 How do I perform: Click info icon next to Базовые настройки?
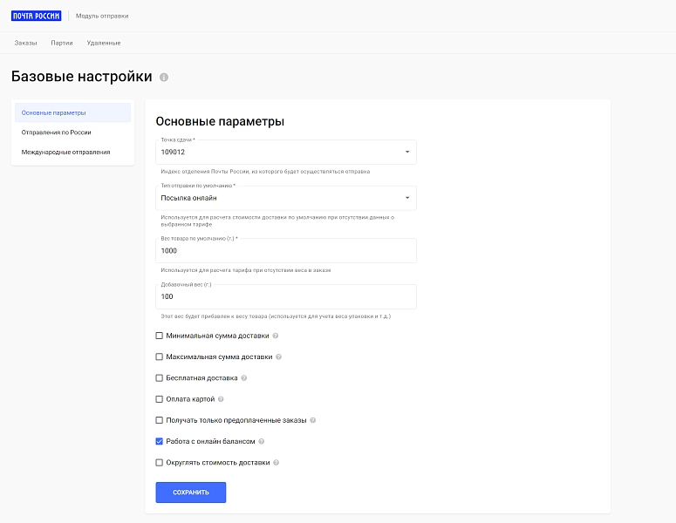pos(164,77)
